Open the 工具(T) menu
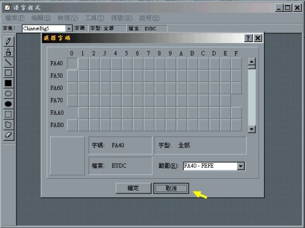Image resolution: width=305 pixels, height=228 pixels. [x=94, y=18]
